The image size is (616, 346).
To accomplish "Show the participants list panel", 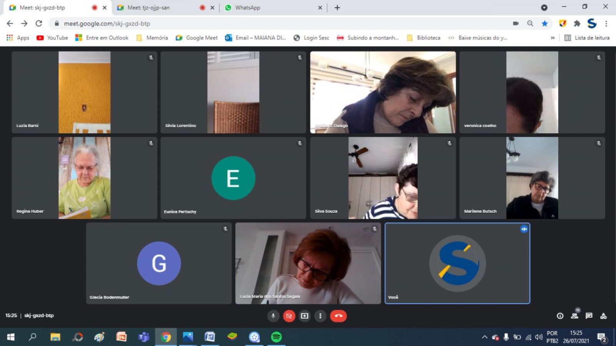I will tap(574, 316).
